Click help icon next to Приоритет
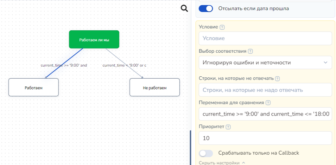This screenshot has width=336, height=165. click(x=228, y=127)
